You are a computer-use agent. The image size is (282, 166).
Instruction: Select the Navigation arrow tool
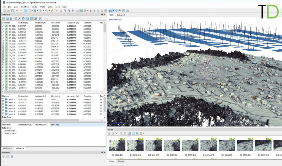point(26,10)
